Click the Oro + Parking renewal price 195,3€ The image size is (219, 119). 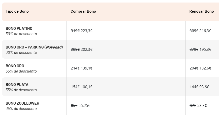(205, 50)
